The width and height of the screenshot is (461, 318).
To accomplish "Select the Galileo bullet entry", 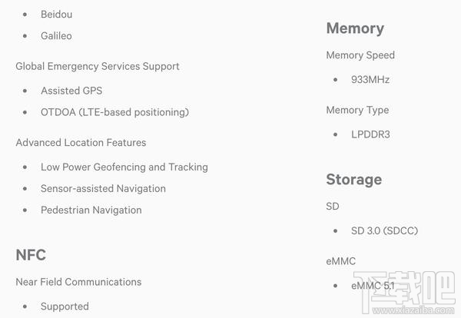I will [56, 36].
